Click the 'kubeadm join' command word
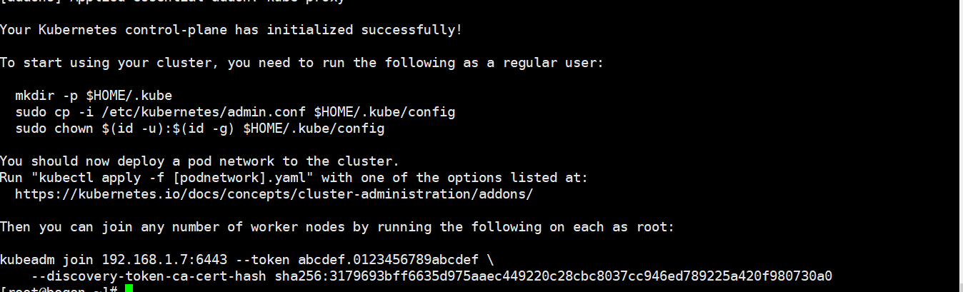 click(x=47, y=259)
